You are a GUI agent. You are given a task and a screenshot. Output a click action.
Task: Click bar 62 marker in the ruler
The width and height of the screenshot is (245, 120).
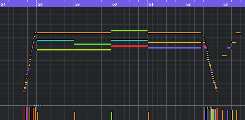[x=189, y=4]
